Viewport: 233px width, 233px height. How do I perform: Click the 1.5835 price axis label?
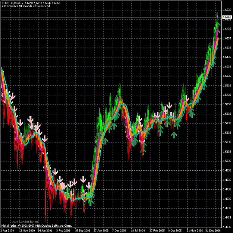tap(227, 85)
